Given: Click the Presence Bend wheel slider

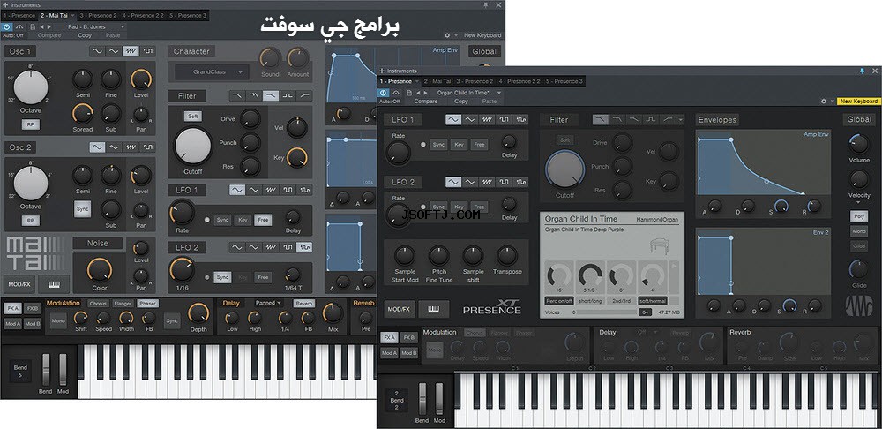Looking at the screenshot, I should (422, 398).
